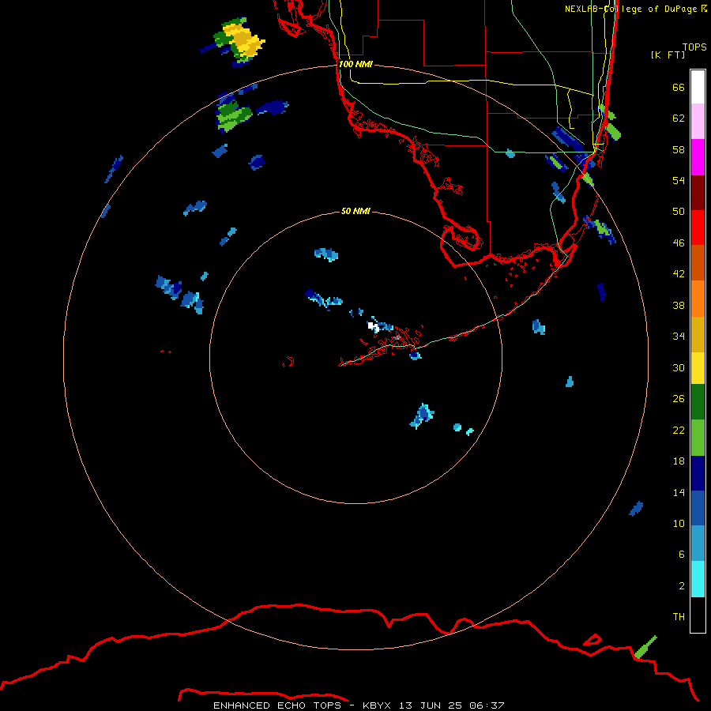The width and height of the screenshot is (711, 711).
Task: Click the legend value 26
Action: tap(679, 399)
